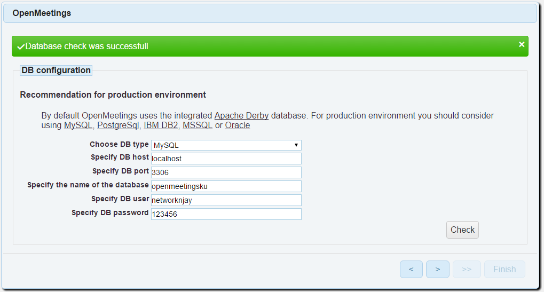Focus the DB port field showing 3306
This screenshot has width=544, height=292.
coord(226,172)
